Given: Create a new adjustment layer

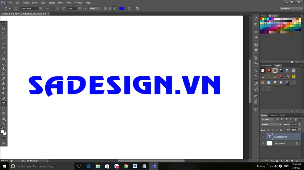Looking at the screenshot, I should [x=282, y=161].
